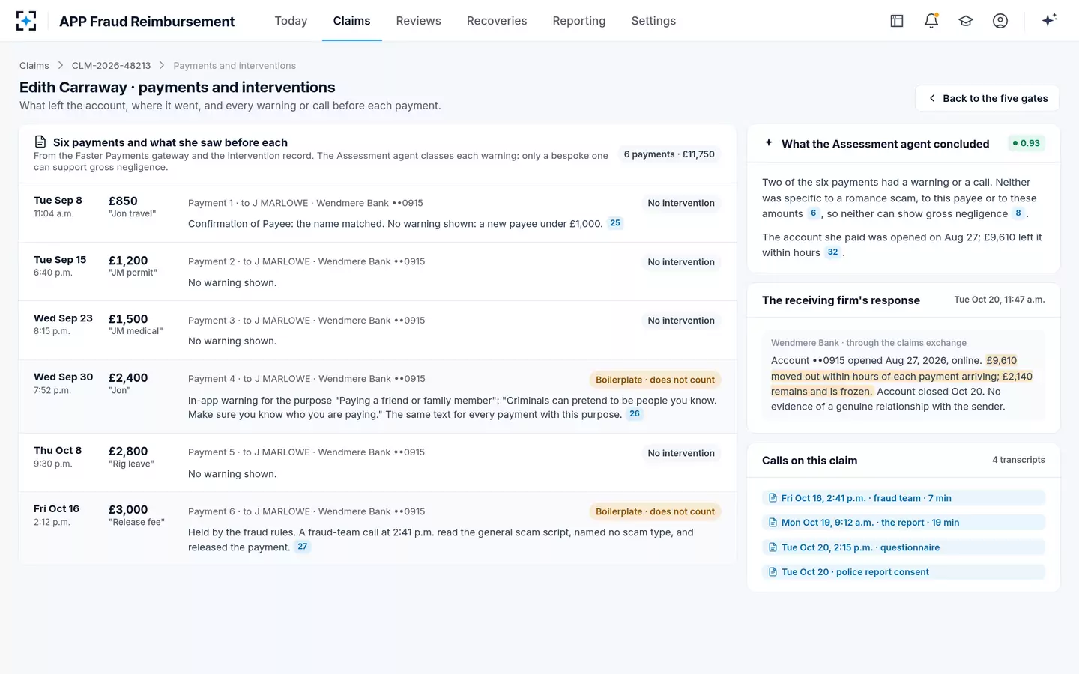Click No intervention tag on Payment 1
1079x674 pixels.
pos(681,203)
